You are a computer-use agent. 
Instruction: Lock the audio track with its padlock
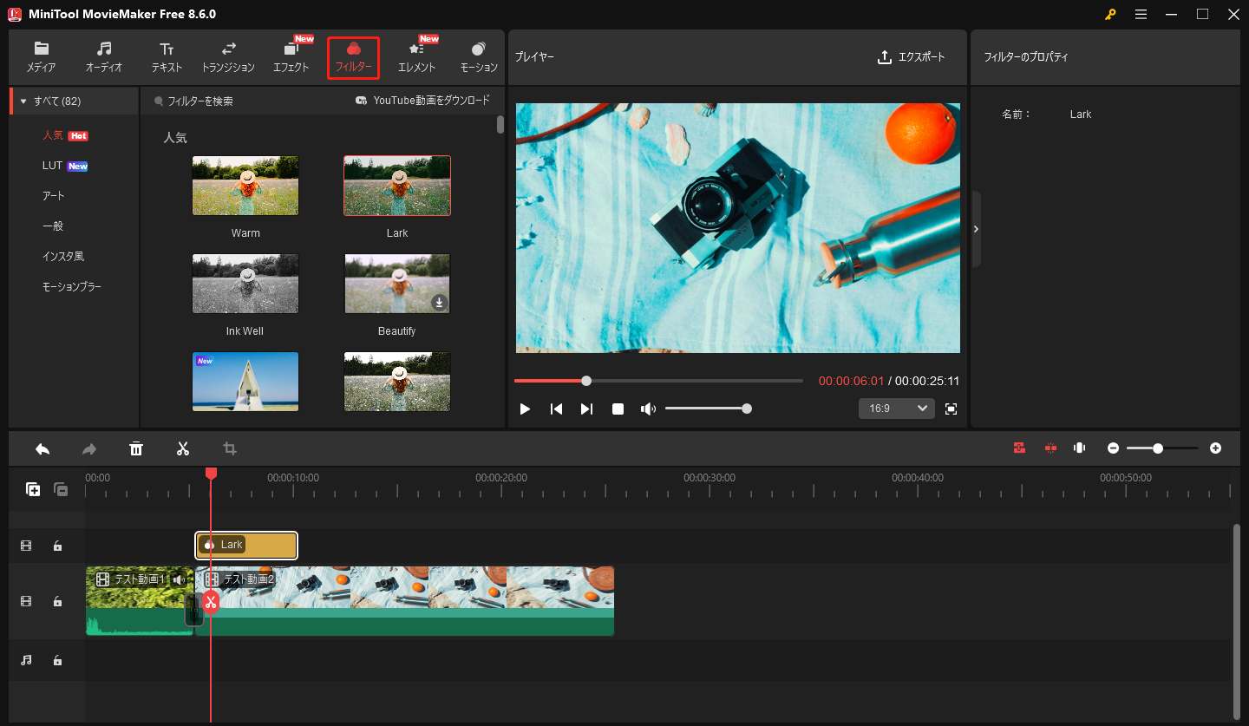pos(57,660)
